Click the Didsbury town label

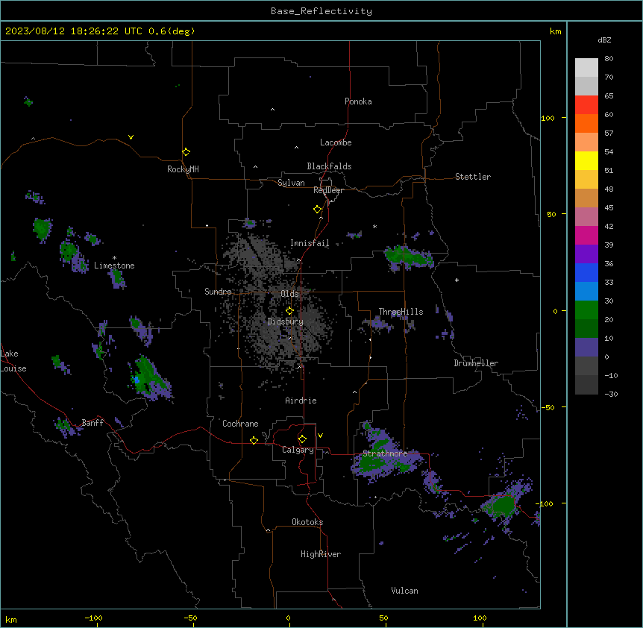click(x=286, y=321)
